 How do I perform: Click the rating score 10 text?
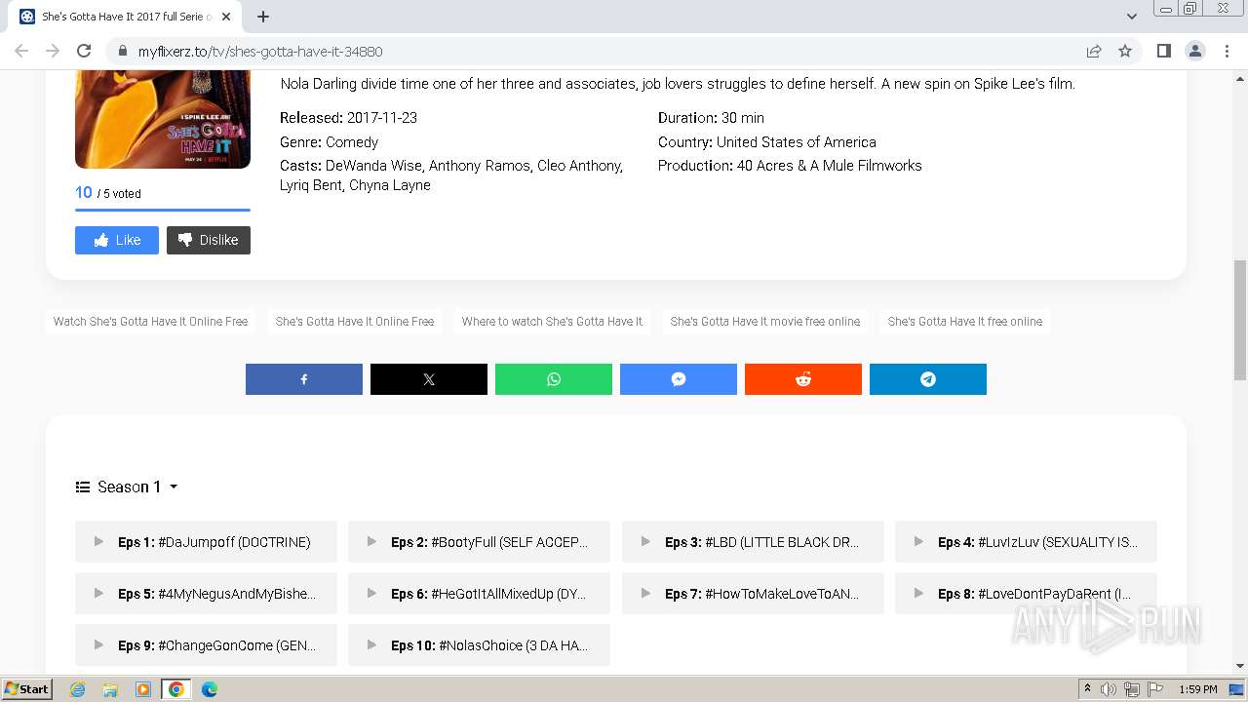click(84, 192)
